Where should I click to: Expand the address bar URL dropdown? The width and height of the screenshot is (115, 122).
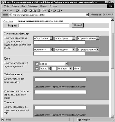point(87,15)
